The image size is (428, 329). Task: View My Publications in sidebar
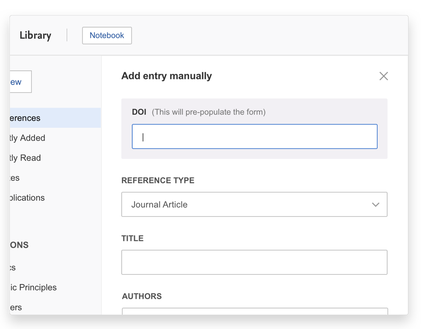pos(28,198)
